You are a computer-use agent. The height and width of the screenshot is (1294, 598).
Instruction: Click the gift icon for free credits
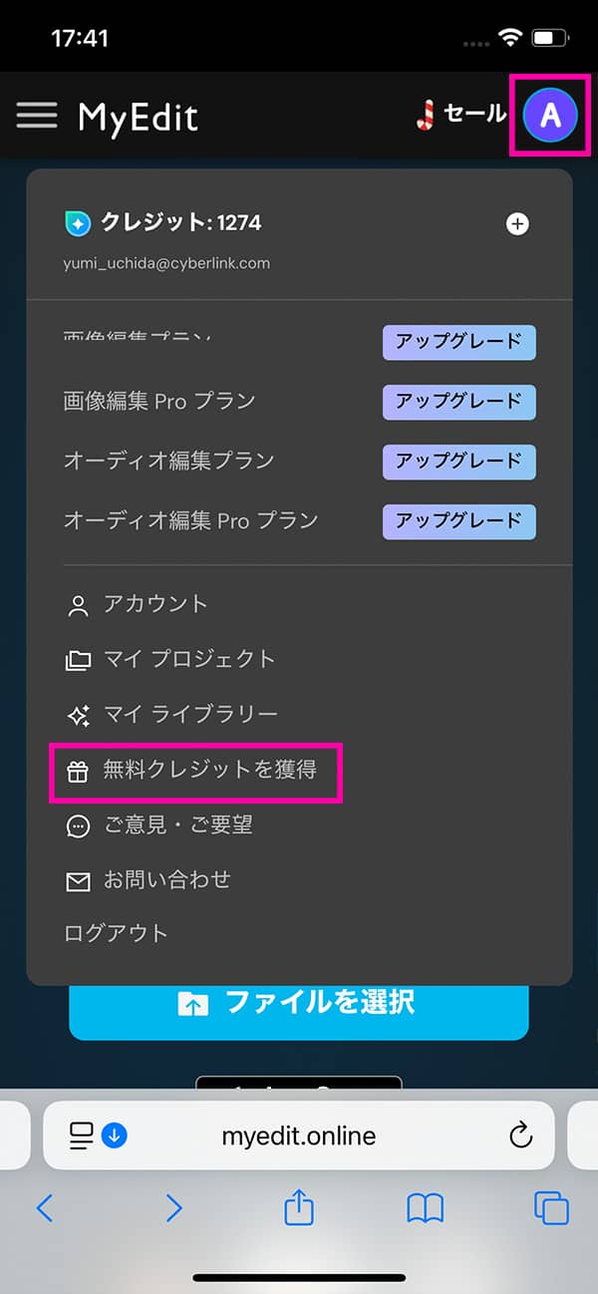click(x=76, y=769)
